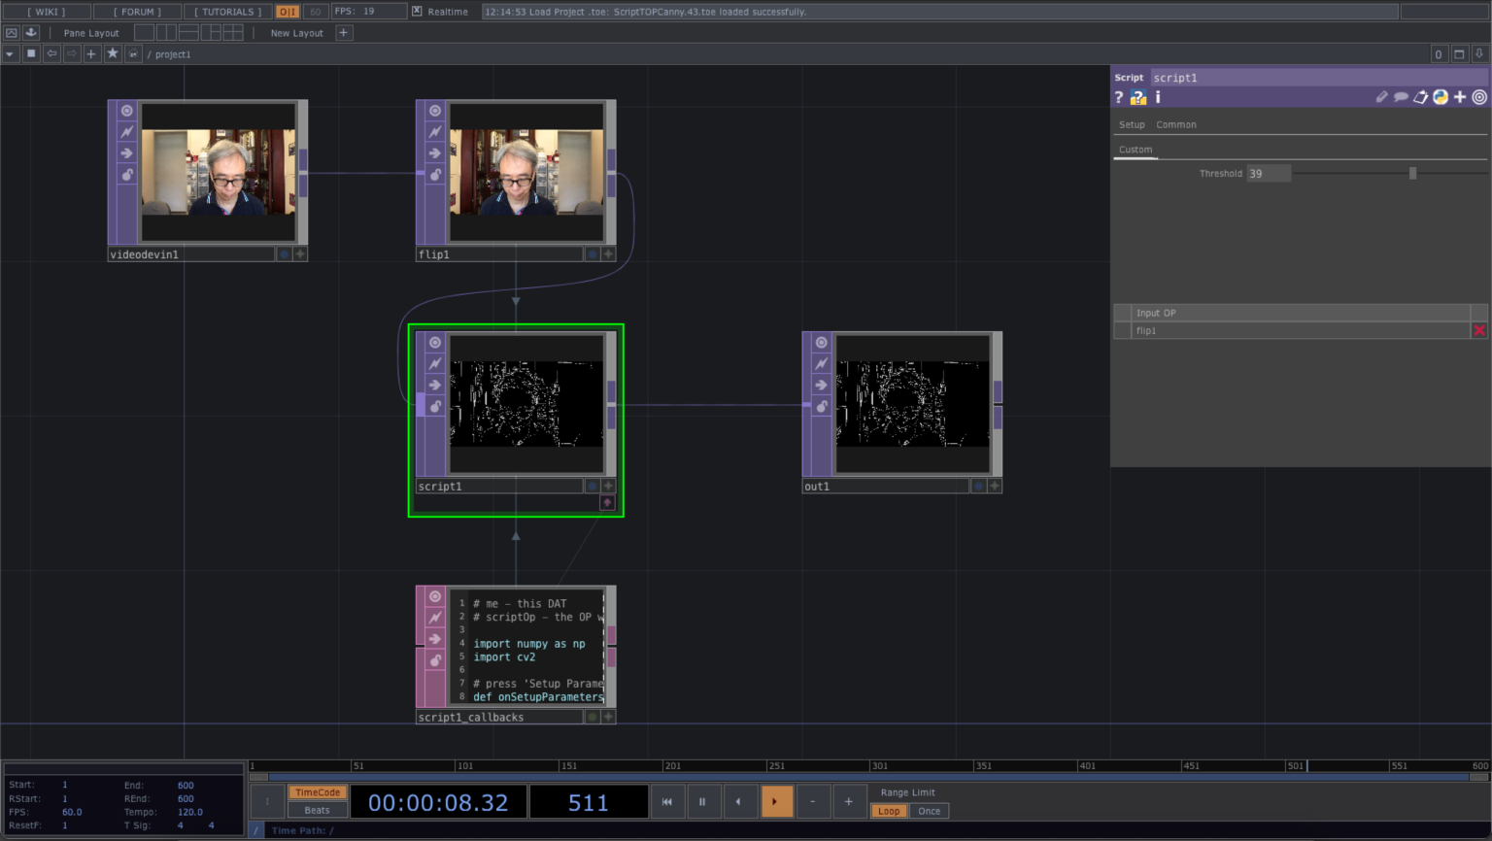Add new layout with plus icon
This screenshot has height=841, width=1492.
pyautogui.click(x=343, y=32)
